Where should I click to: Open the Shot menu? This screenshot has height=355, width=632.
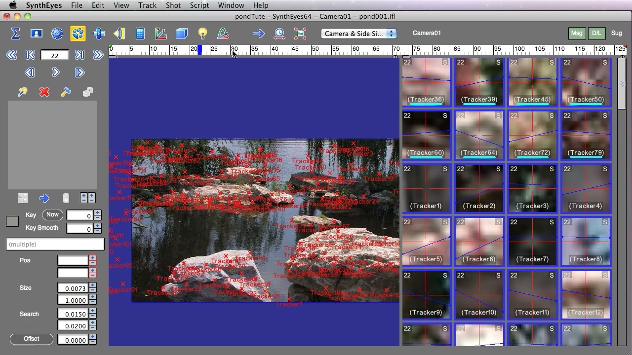(x=173, y=5)
